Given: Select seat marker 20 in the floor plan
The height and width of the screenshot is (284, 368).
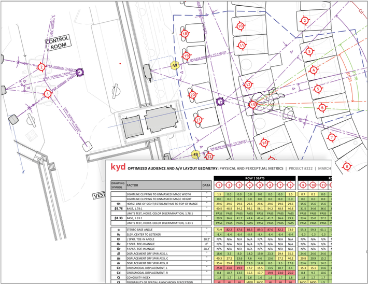Looking at the screenshot, I should coord(193,95).
